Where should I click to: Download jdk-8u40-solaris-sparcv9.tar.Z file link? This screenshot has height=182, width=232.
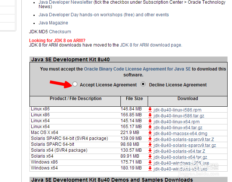[184, 140]
